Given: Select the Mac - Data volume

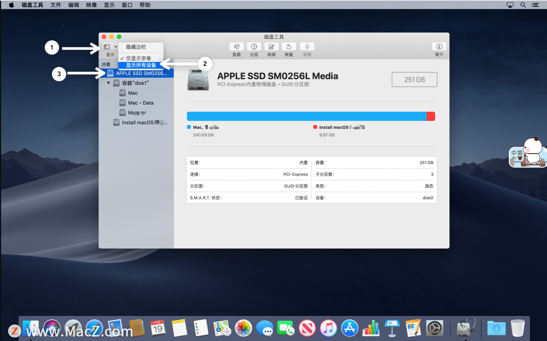Looking at the screenshot, I should 136,103.
